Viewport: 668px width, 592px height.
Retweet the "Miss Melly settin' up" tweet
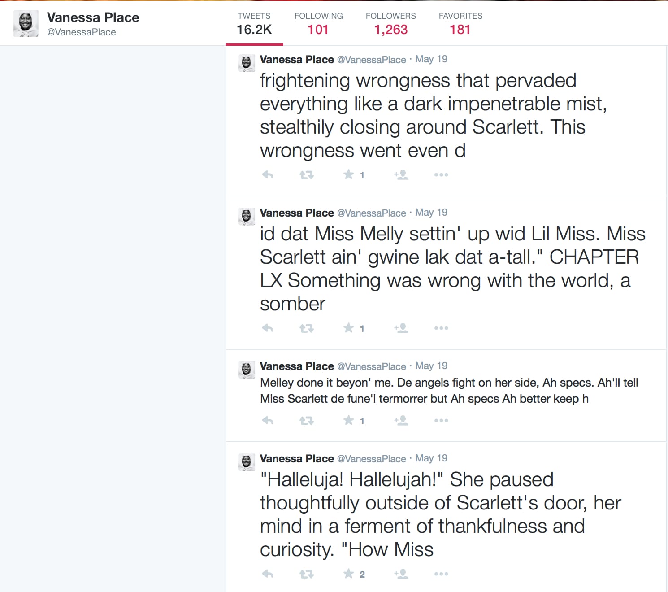(x=307, y=328)
